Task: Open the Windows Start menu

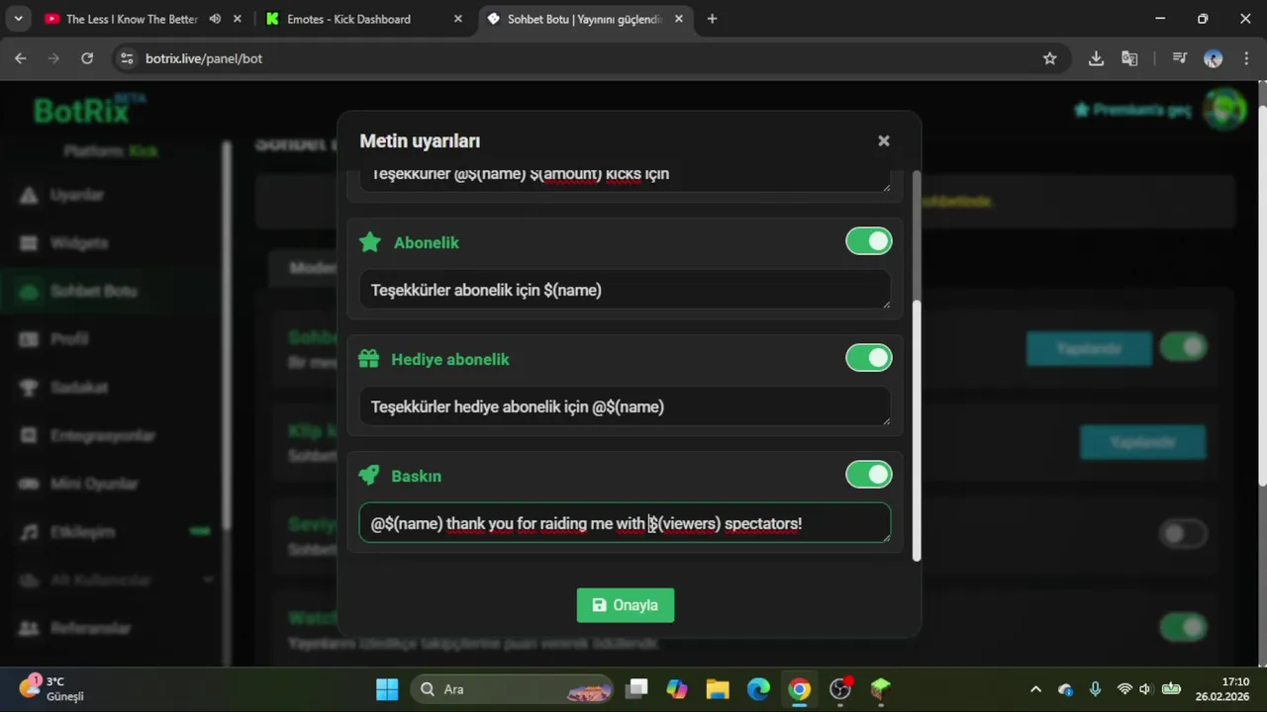Action: point(387,689)
